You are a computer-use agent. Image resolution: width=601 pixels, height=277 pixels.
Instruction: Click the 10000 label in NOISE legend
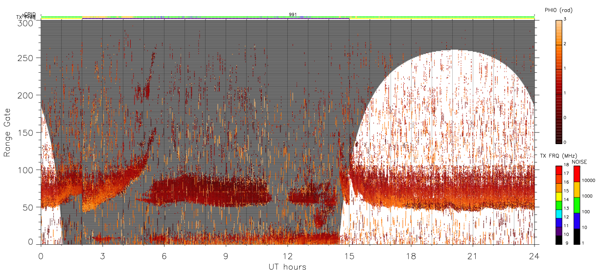click(x=587, y=180)
